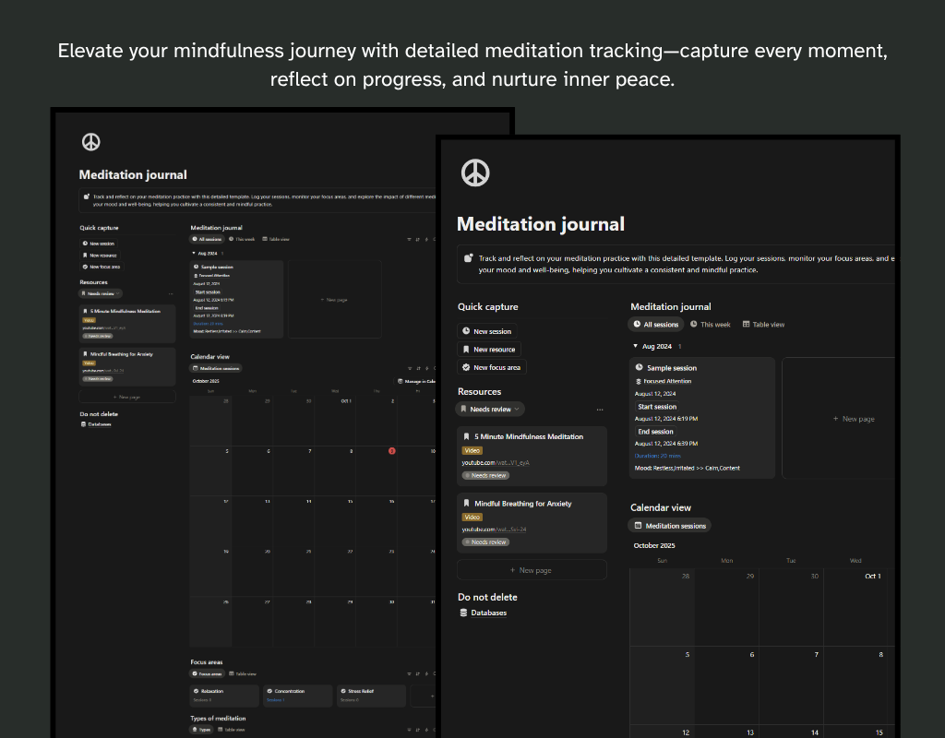945x738 pixels.
Task: Collapse the Aug 2024 group in the foreground window
Action: 635,346
